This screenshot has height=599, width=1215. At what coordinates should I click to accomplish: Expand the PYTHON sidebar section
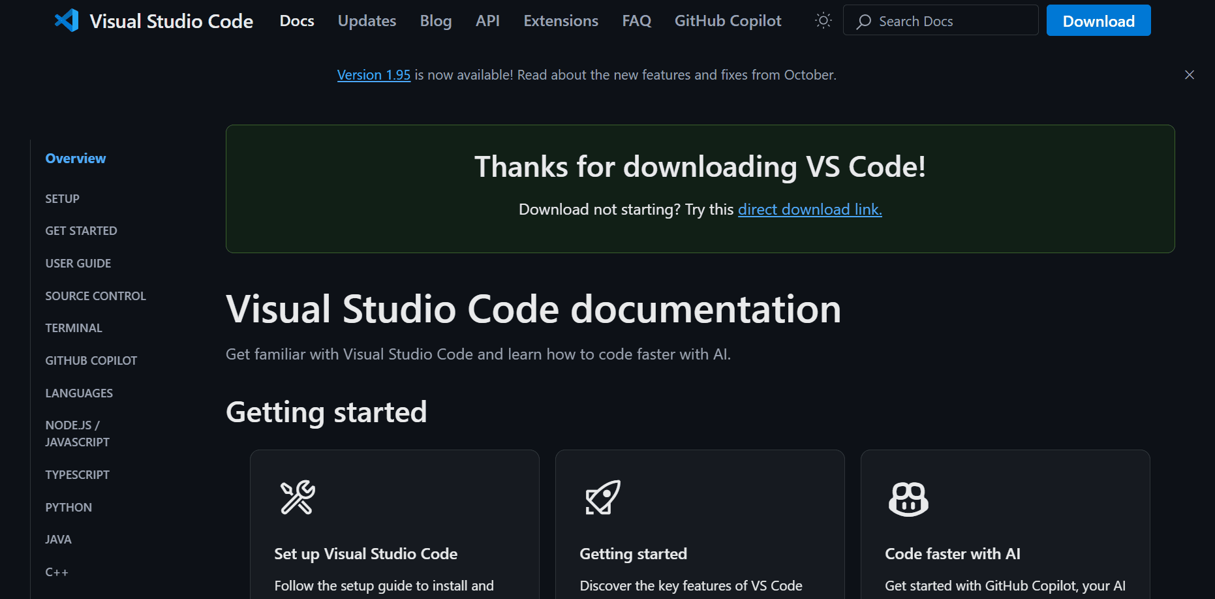tap(69, 508)
